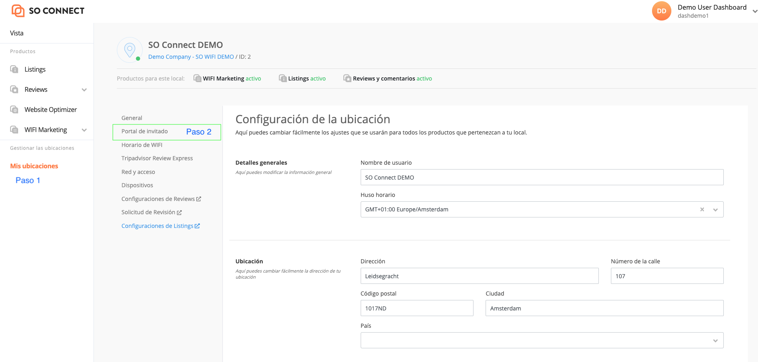
Task: Click the WIFI Marketing product icon
Action: coord(197,78)
